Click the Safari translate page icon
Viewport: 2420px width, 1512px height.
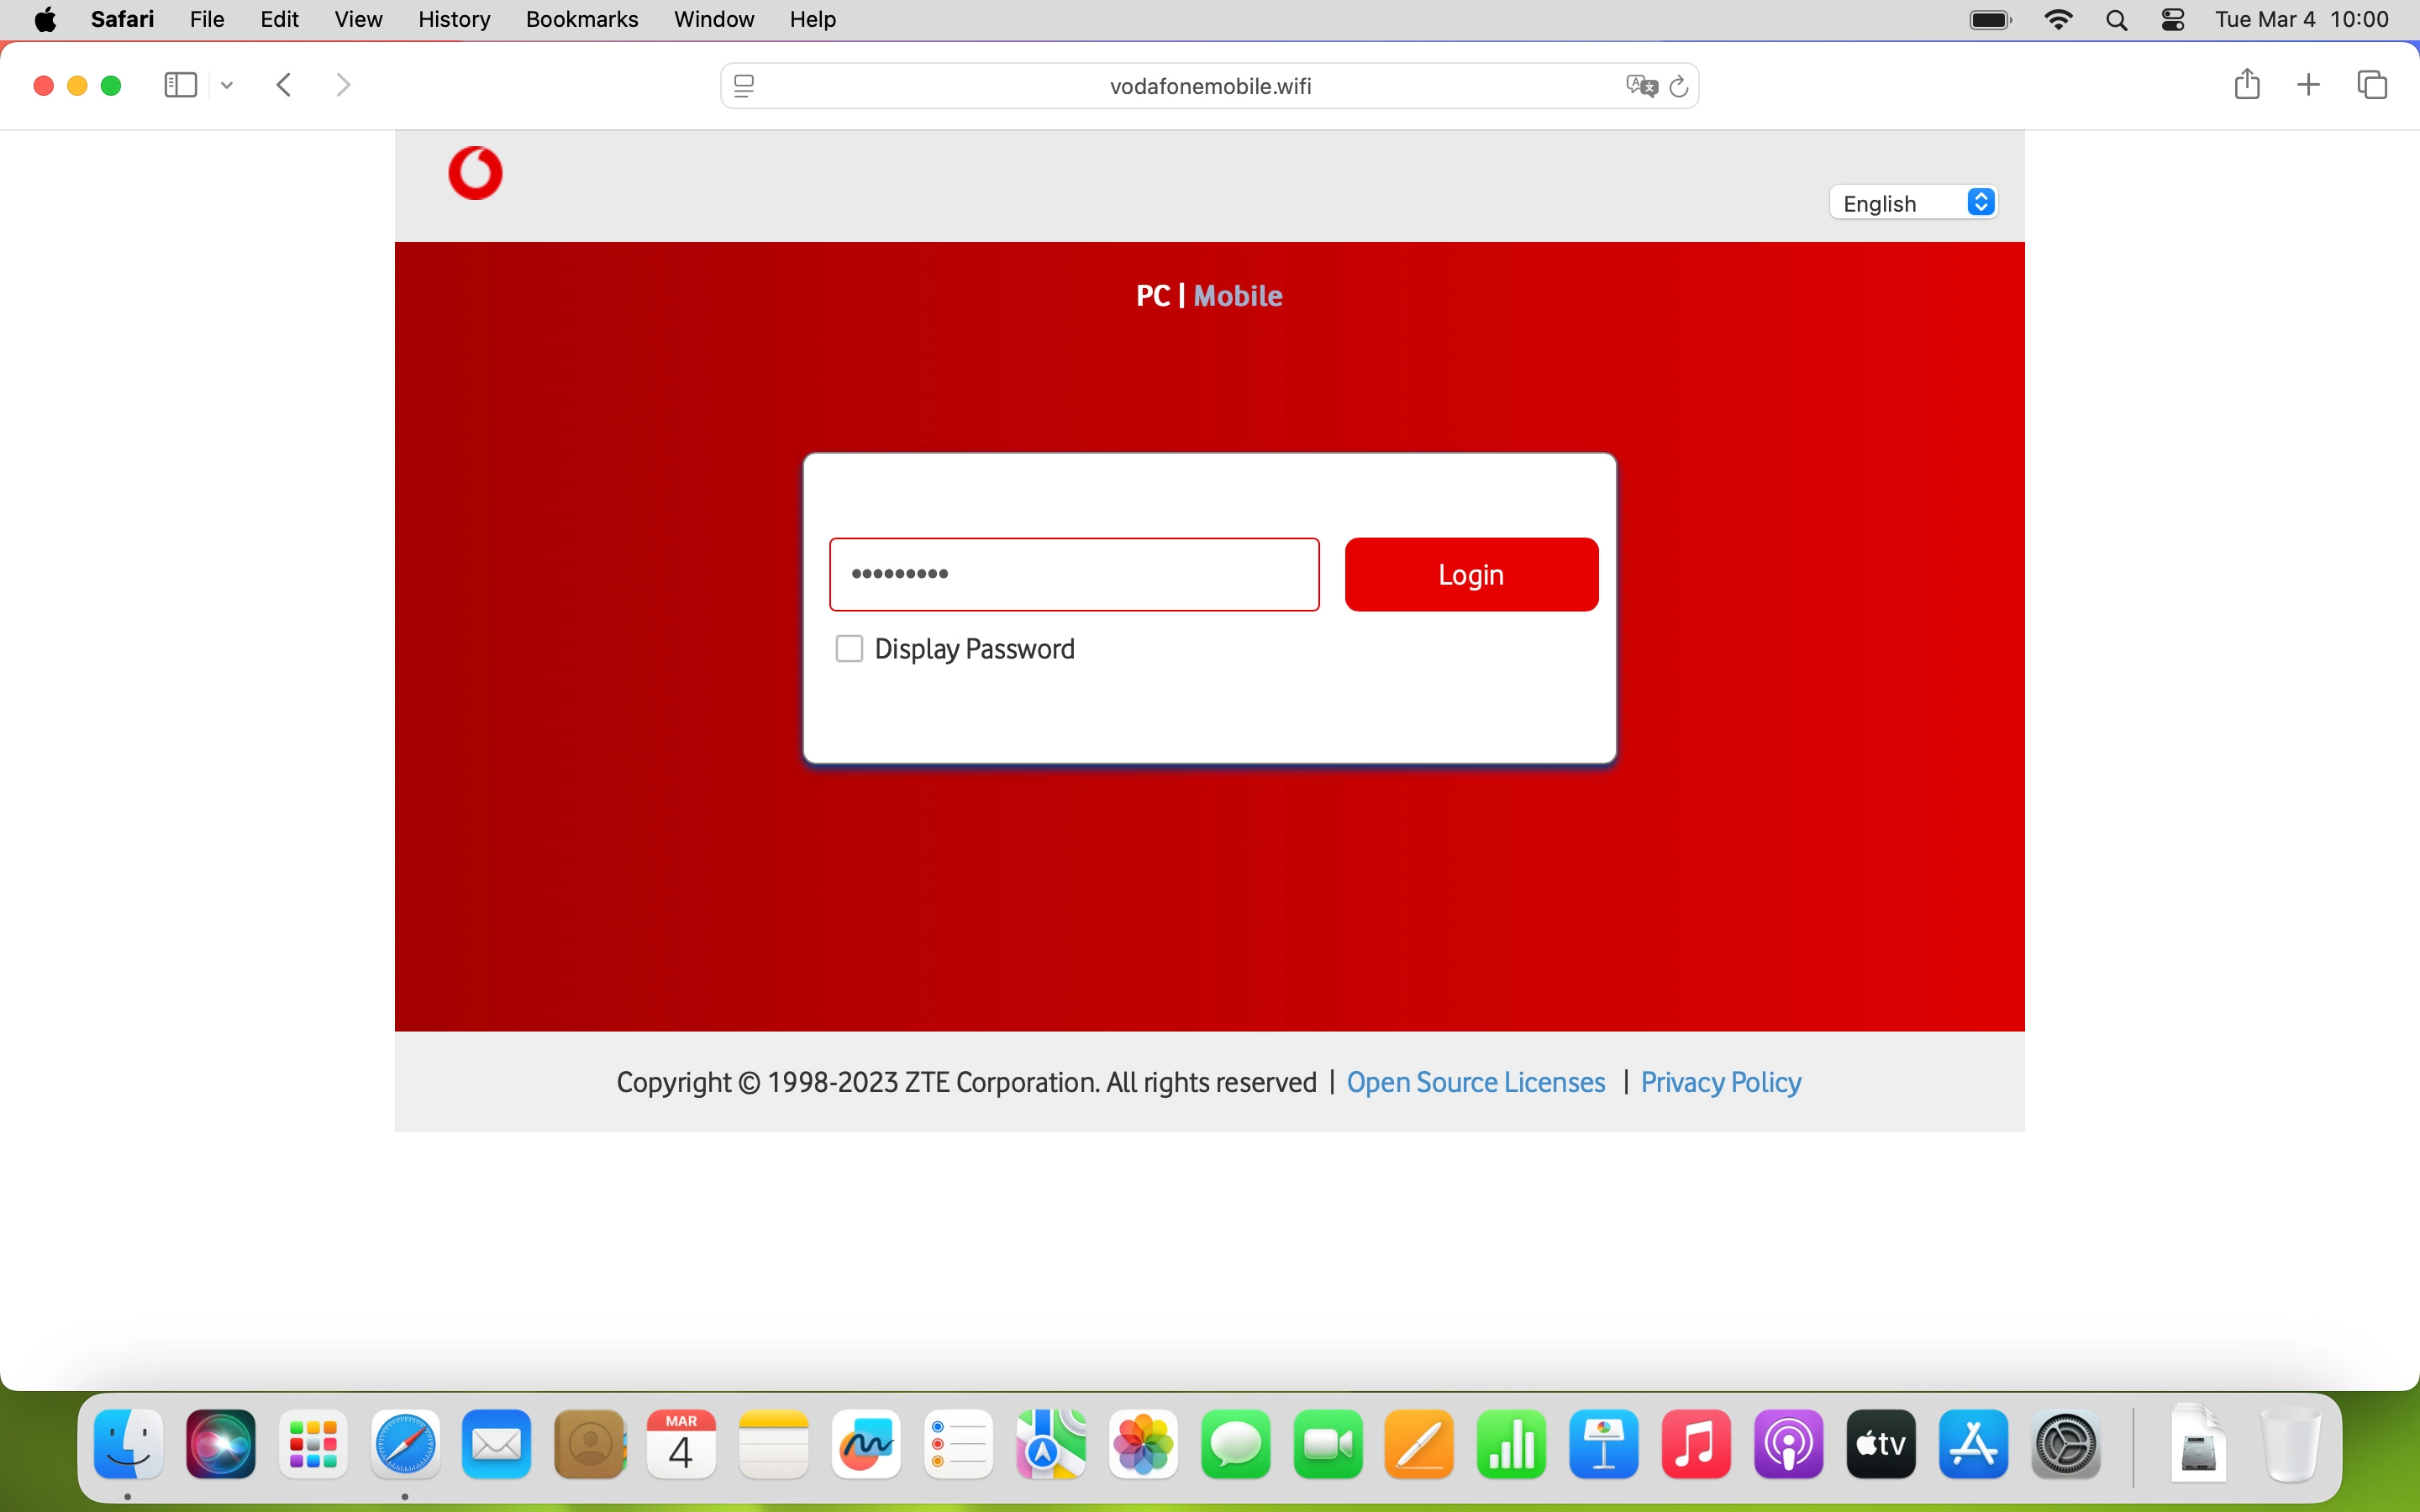(x=1641, y=86)
